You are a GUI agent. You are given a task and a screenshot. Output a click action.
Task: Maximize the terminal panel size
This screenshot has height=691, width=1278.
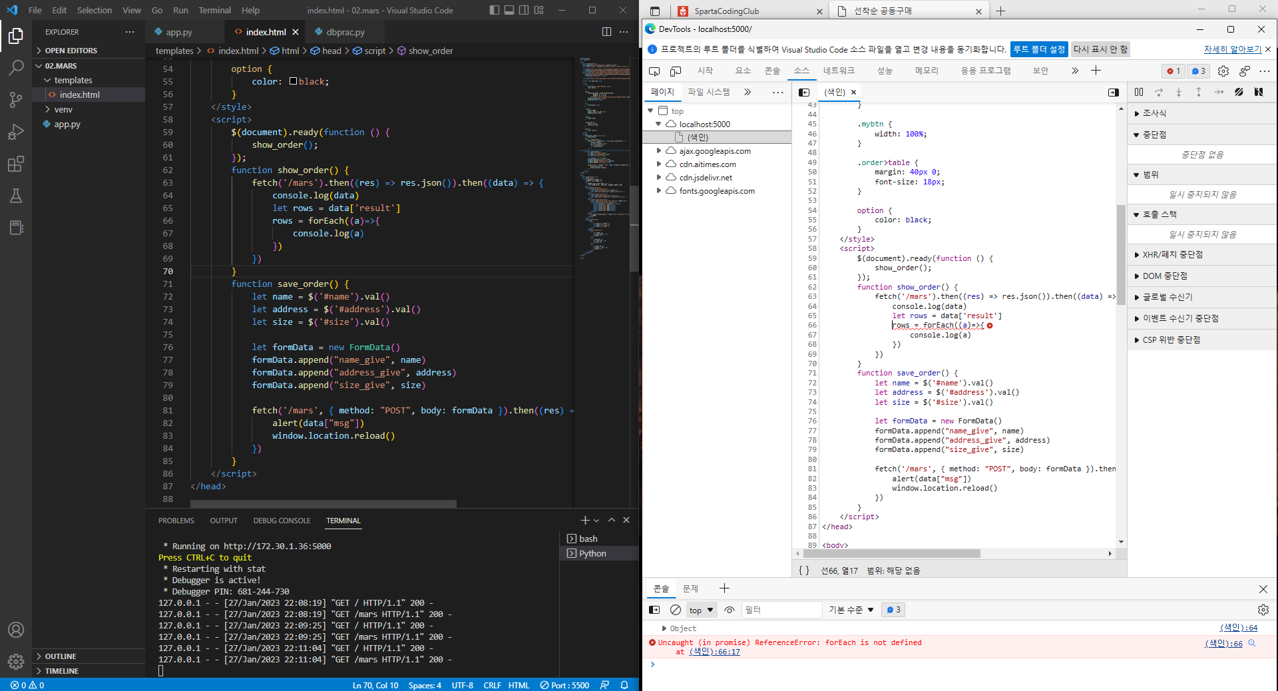[612, 521]
